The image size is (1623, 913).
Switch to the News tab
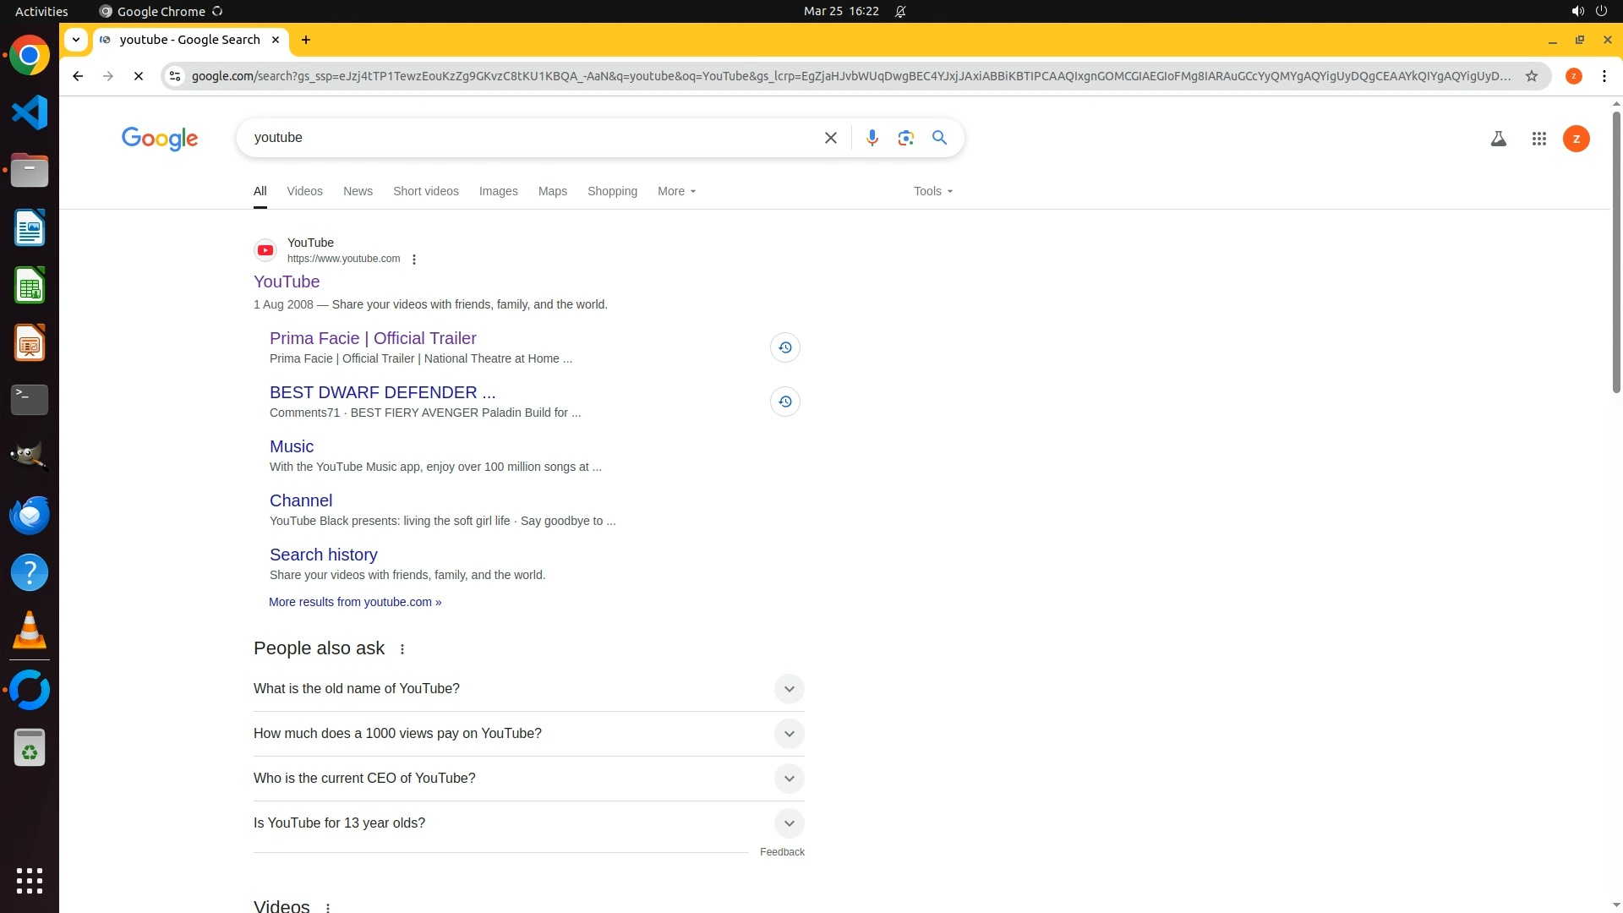coord(358,191)
